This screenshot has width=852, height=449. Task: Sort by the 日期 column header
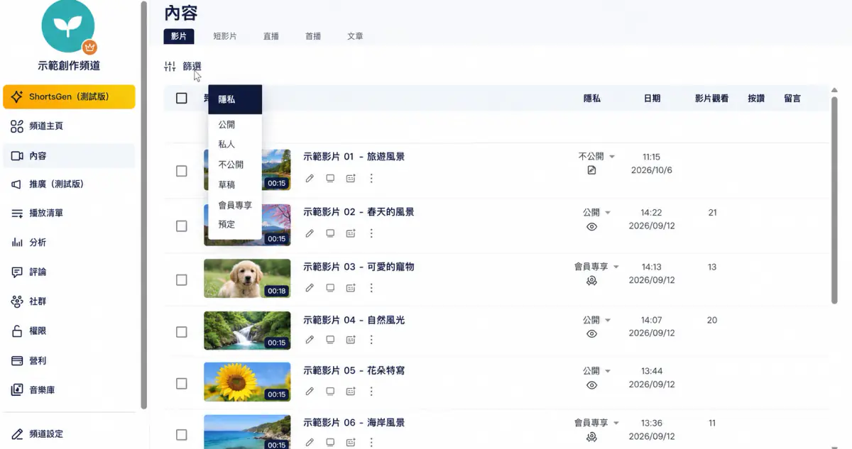(x=652, y=99)
